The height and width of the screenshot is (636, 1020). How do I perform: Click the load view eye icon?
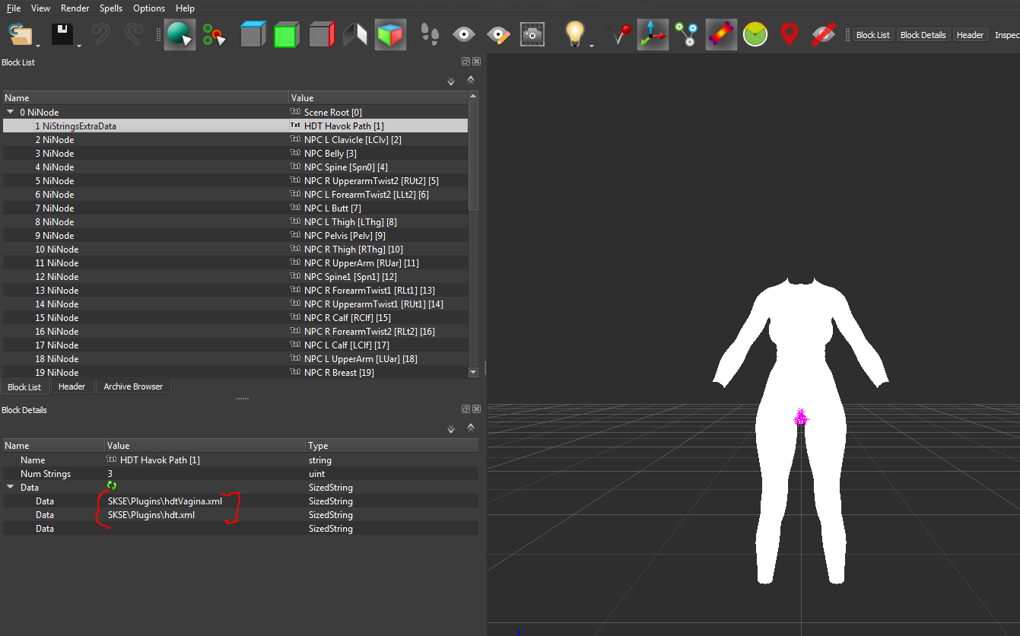[x=463, y=35]
